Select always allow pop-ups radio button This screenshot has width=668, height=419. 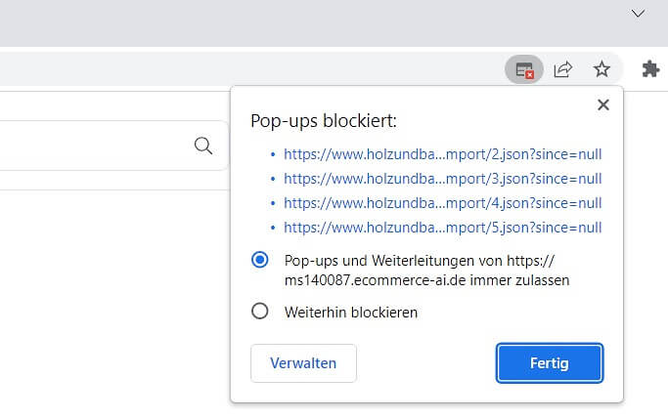click(x=260, y=260)
